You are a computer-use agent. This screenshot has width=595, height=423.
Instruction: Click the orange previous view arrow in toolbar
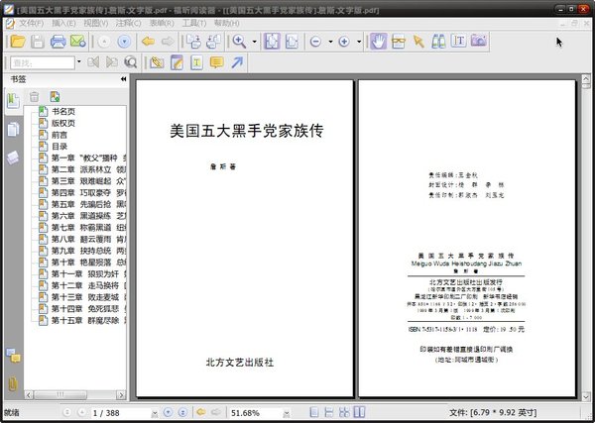pyautogui.click(x=148, y=41)
